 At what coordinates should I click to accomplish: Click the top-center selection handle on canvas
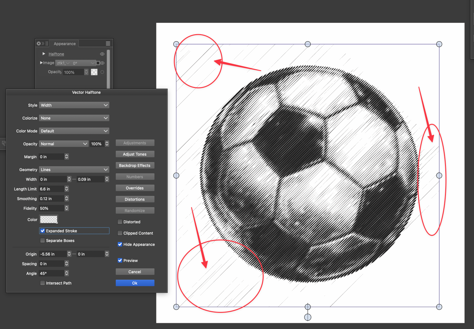tap(308, 44)
